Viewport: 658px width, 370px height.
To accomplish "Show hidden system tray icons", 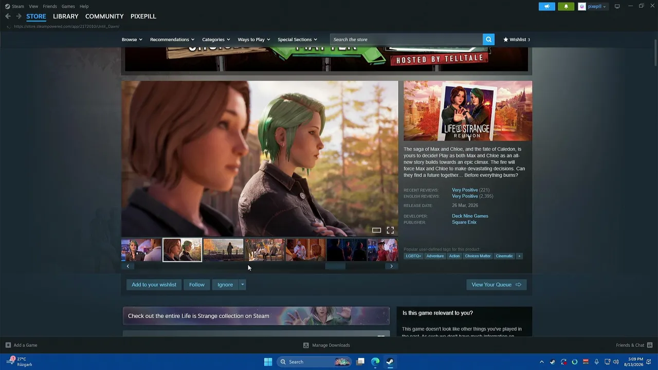I will [541, 362].
